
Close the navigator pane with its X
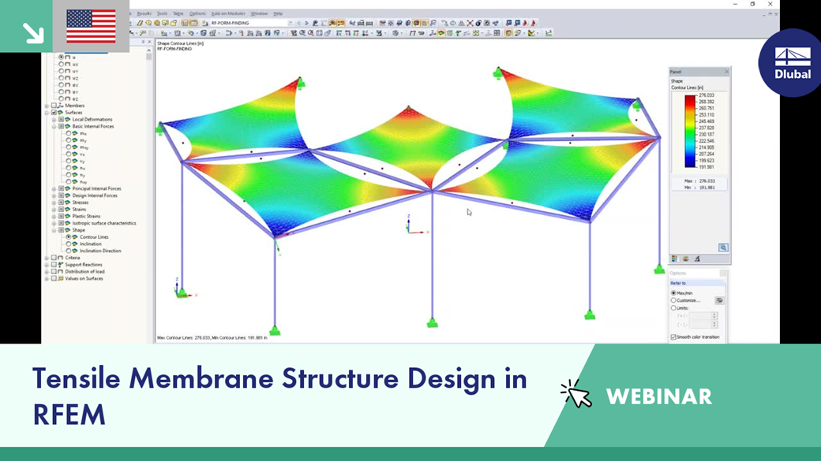(x=150, y=42)
